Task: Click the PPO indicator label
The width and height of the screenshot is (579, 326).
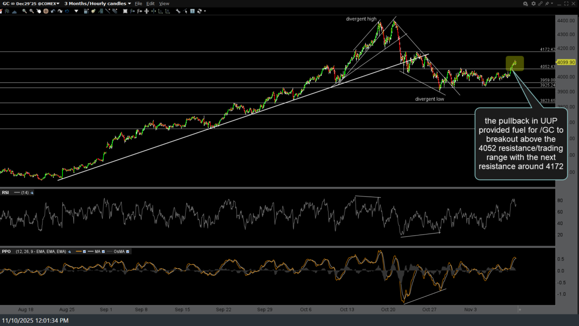Action: tap(6, 251)
